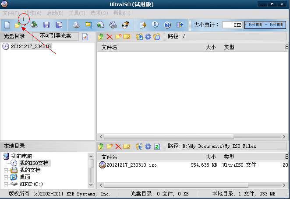290x199 pixels.
Task: Select 我的ISO文档 in local tree
Action: pyautogui.click(x=34, y=163)
